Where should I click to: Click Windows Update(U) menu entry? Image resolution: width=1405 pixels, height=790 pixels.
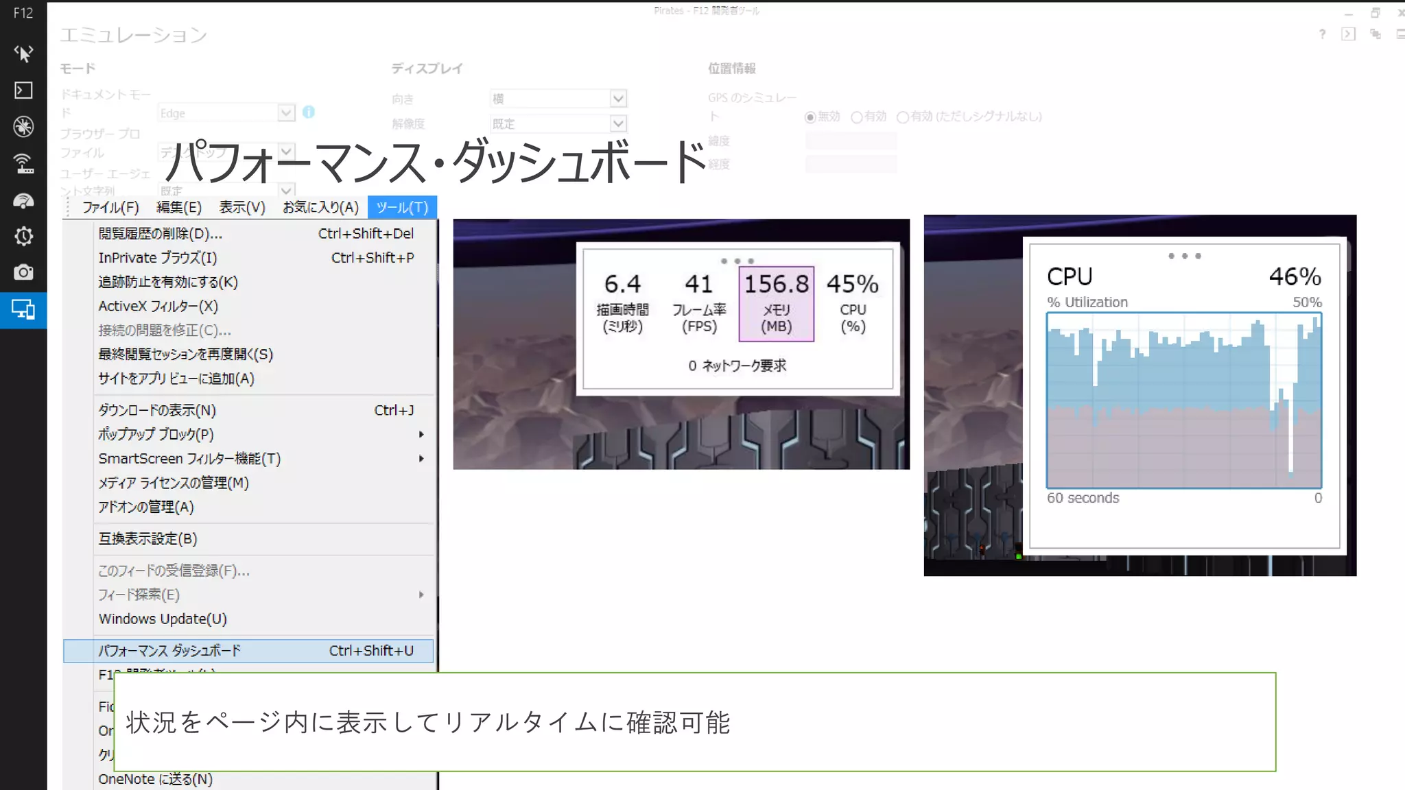click(x=163, y=619)
